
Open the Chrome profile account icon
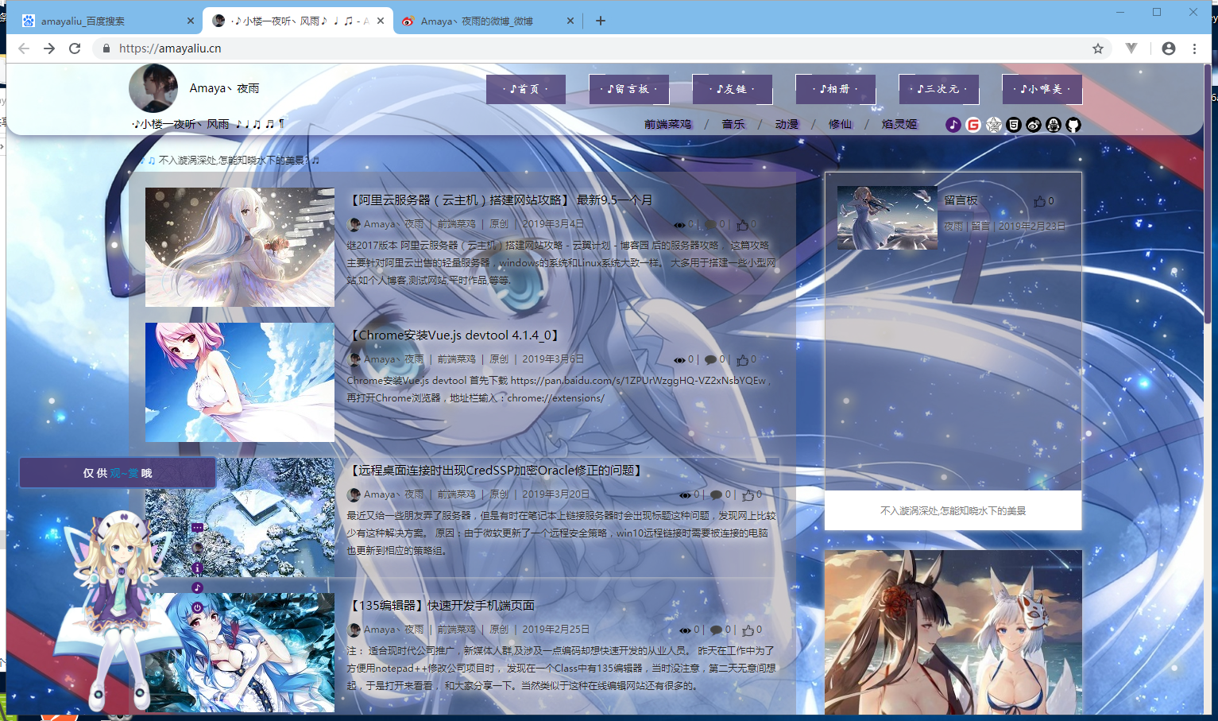pyautogui.click(x=1168, y=48)
